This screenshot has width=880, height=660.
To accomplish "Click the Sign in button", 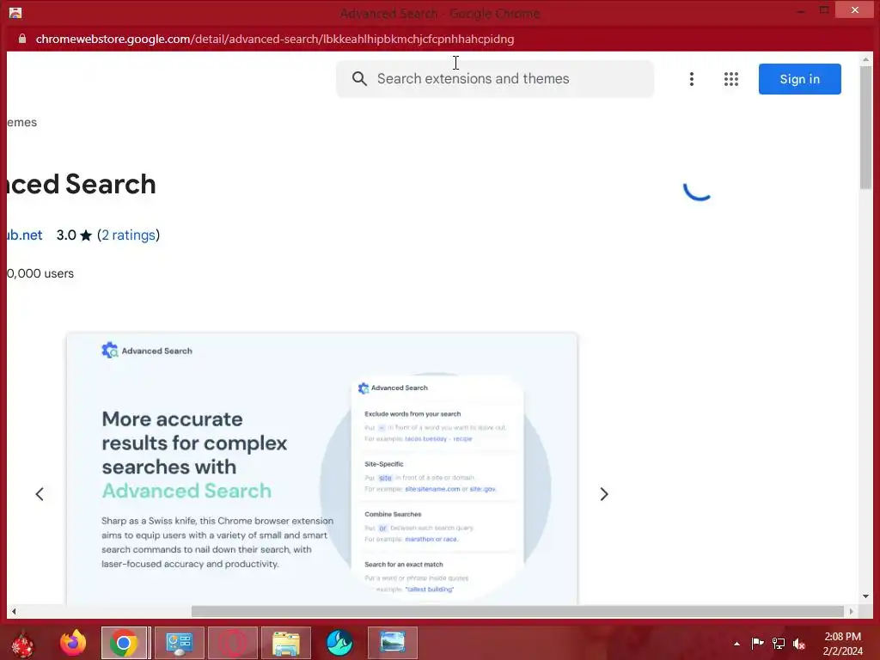I will (800, 79).
